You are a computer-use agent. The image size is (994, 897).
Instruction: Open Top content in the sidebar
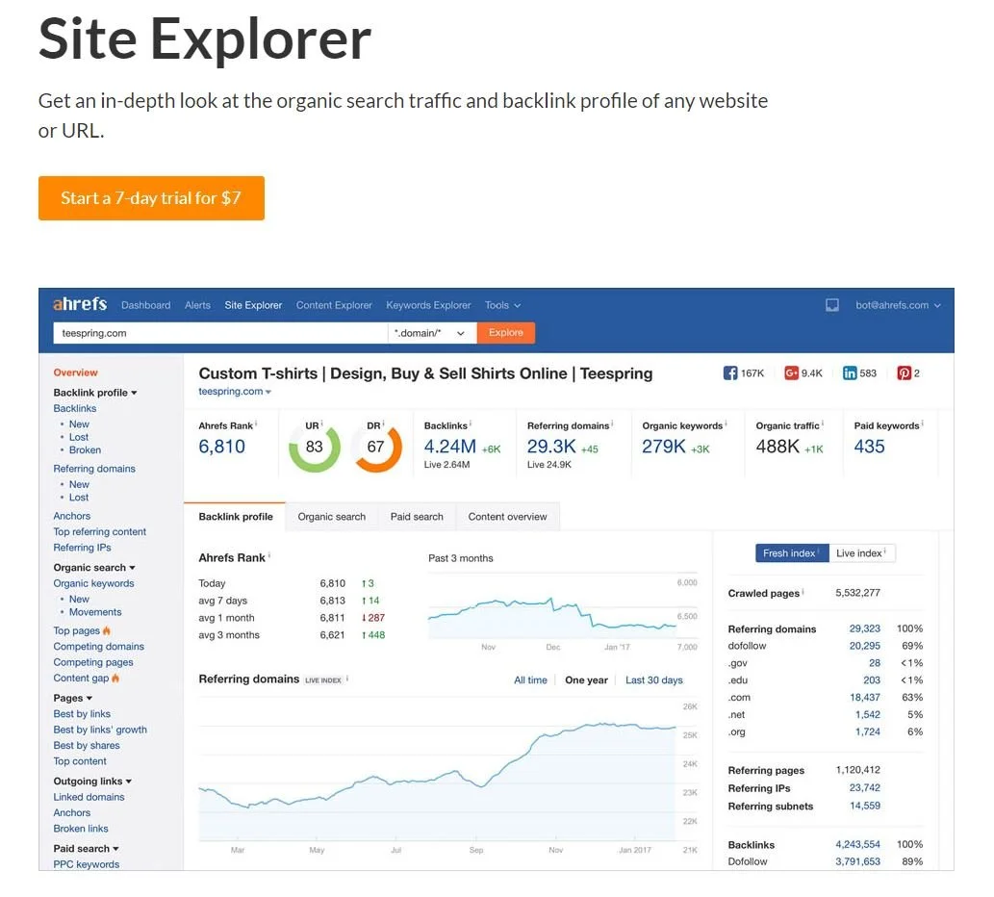click(80, 760)
